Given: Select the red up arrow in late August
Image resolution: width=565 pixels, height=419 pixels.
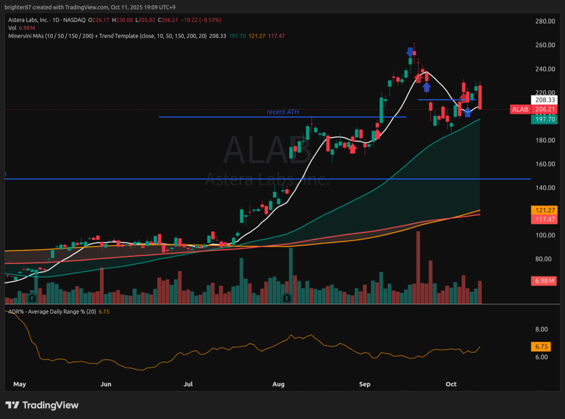Looking at the screenshot, I should [353, 148].
